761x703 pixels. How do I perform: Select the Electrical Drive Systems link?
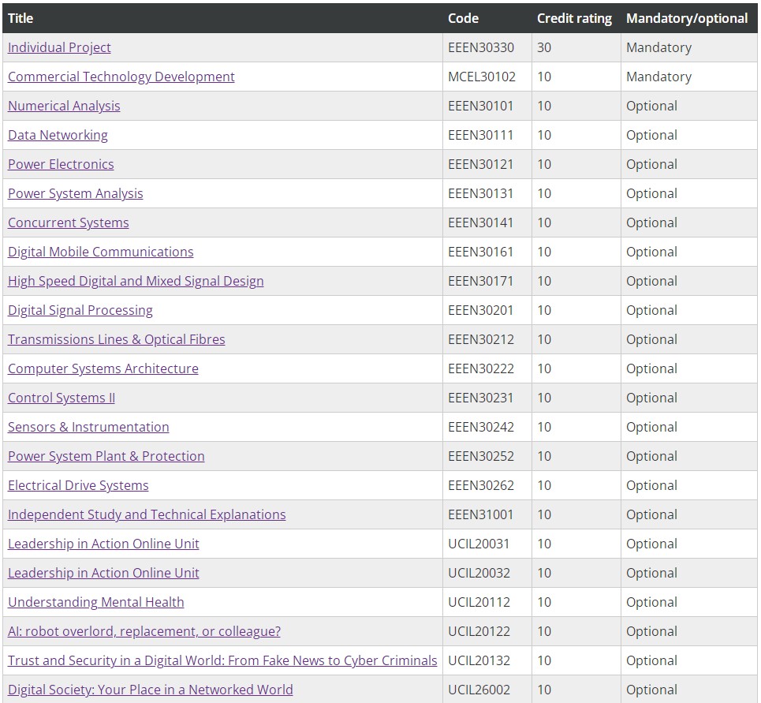point(78,485)
